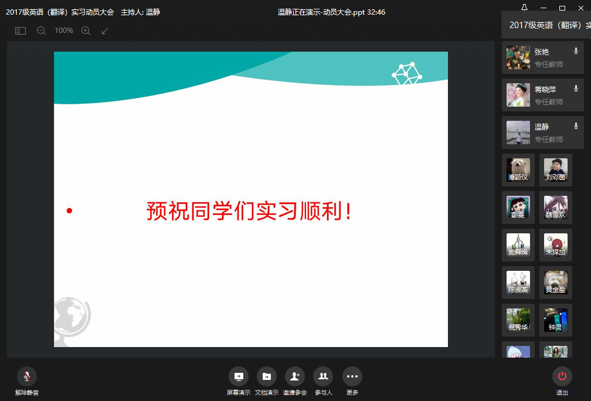Select participant 魏雪欢's avatar tile
The image size is (591, 401).
click(x=556, y=207)
